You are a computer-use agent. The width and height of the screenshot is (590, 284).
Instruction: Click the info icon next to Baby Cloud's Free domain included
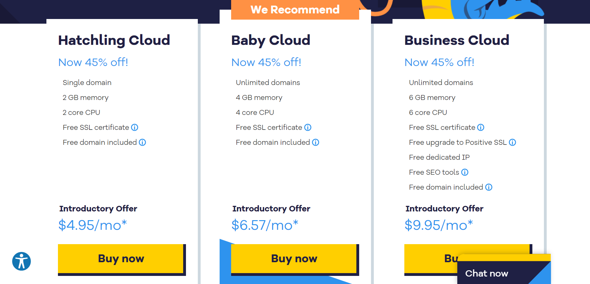pos(316,142)
